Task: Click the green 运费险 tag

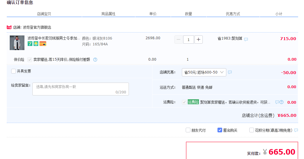Action: pos(193,102)
